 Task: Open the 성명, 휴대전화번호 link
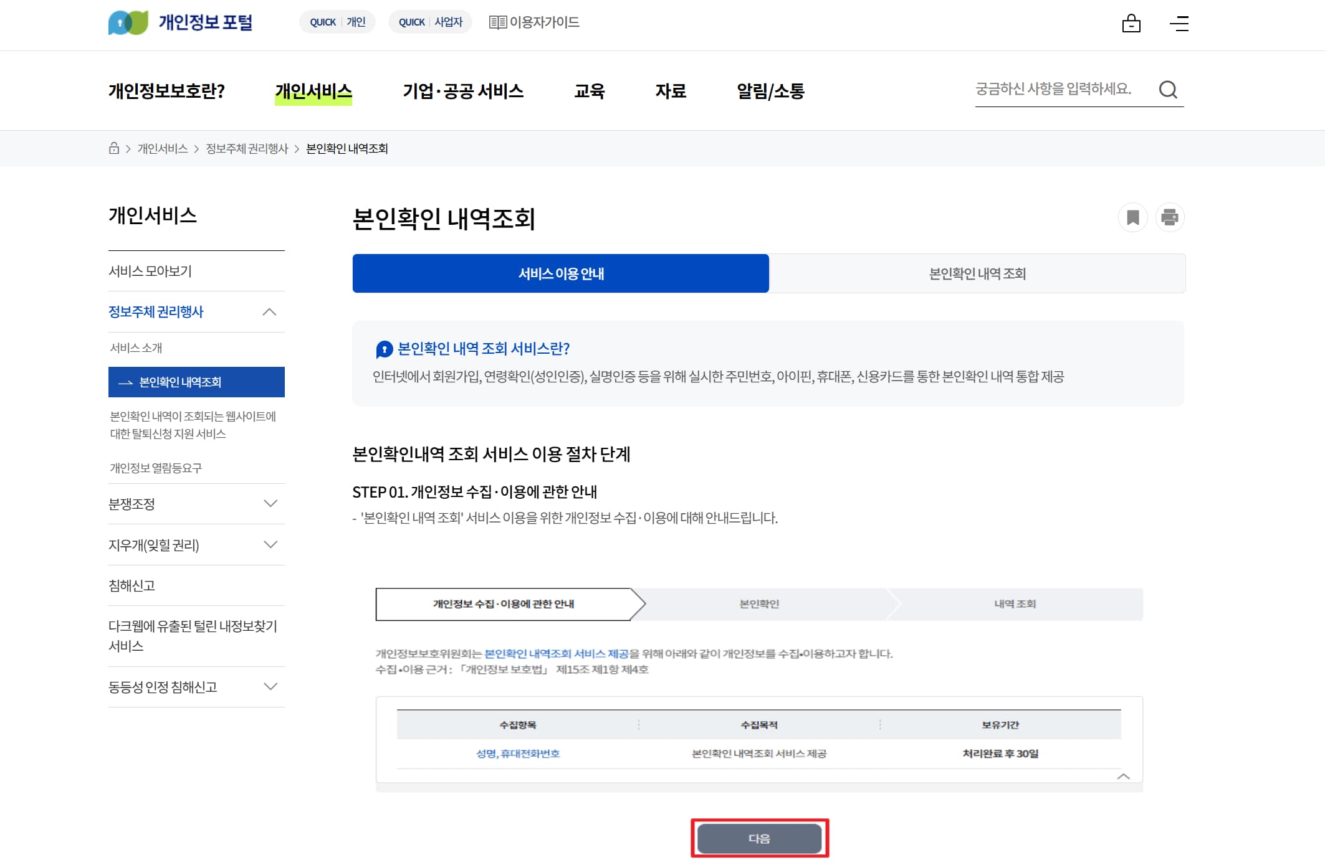coord(519,754)
